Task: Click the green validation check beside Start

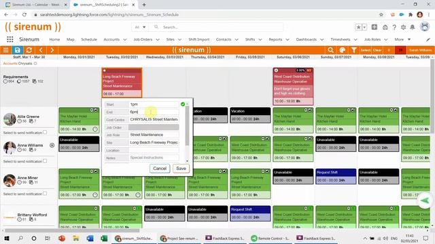Action: pyautogui.click(x=183, y=104)
